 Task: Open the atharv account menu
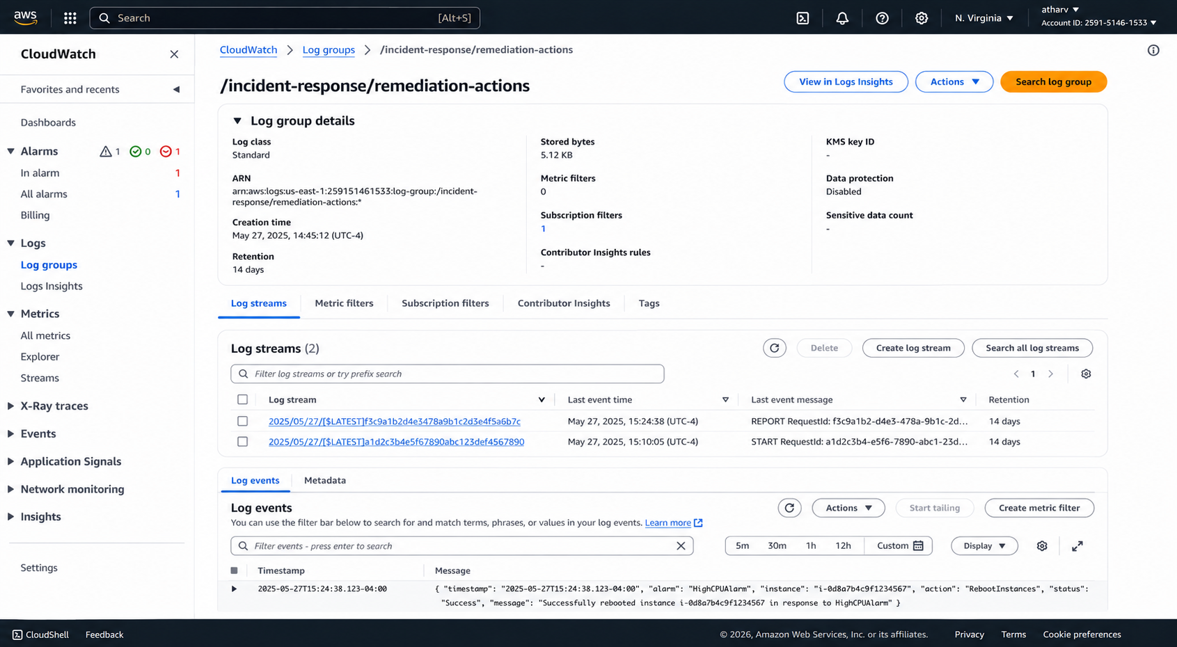coord(1060,10)
